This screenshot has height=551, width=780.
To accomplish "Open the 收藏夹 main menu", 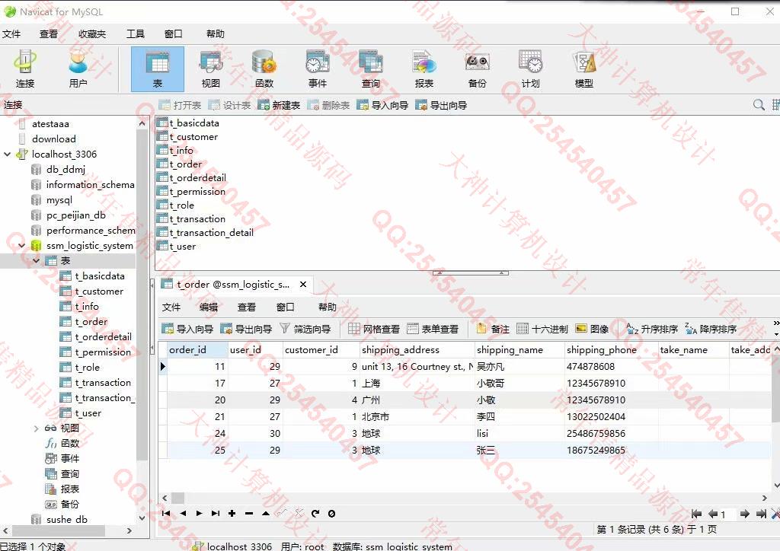I will coord(92,33).
